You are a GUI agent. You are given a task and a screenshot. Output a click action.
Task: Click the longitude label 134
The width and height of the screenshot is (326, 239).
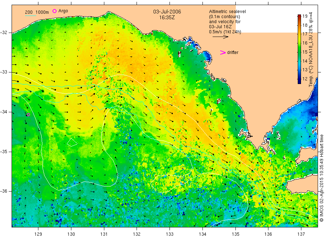pyautogui.click(x=202, y=234)
